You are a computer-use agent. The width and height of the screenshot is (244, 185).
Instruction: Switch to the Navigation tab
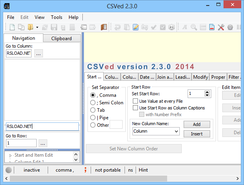click(24, 38)
